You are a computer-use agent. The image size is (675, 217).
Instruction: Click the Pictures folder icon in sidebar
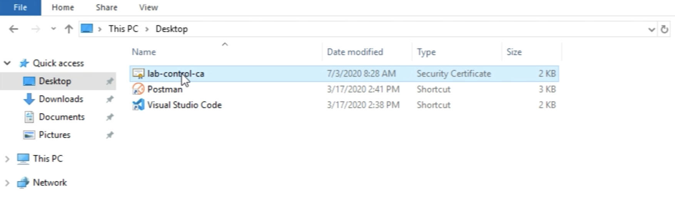pos(29,135)
